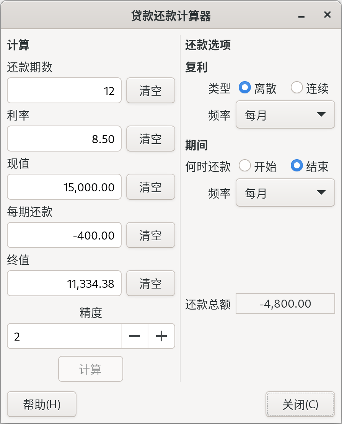Viewport: 342px width, 424px height.
Task: Choose 开始 for when to pay
Action: click(x=245, y=165)
